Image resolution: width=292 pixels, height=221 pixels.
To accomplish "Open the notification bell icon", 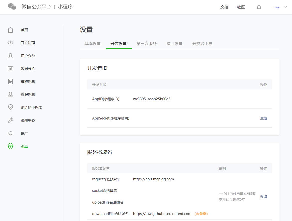I will [x=259, y=7].
